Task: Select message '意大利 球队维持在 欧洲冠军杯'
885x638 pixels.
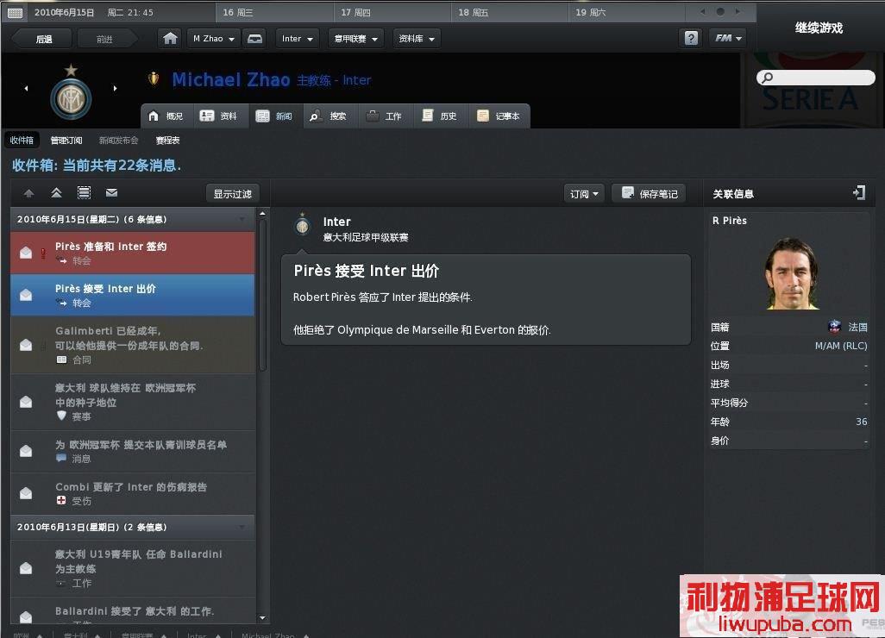Action: coord(133,402)
